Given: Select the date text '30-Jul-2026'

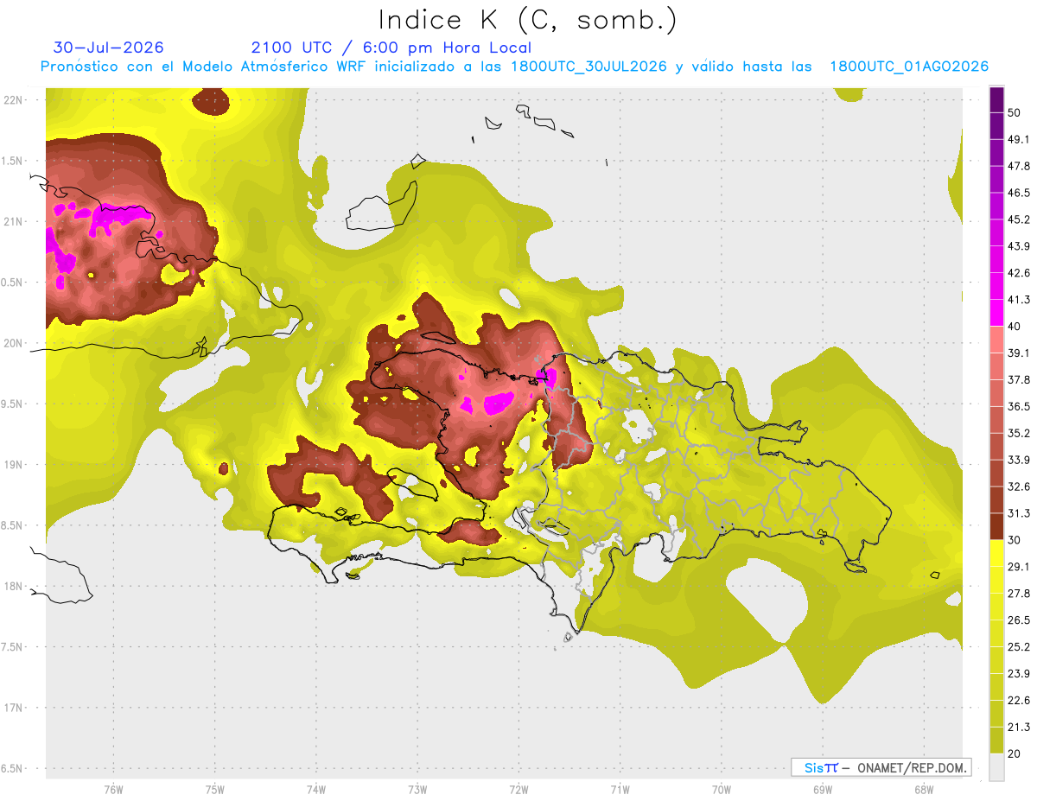Looking at the screenshot, I should click(x=108, y=48).
